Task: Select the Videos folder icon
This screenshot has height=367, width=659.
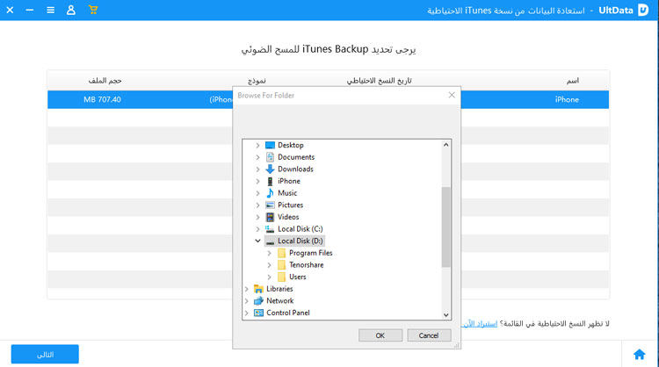Action: [270, 217]
